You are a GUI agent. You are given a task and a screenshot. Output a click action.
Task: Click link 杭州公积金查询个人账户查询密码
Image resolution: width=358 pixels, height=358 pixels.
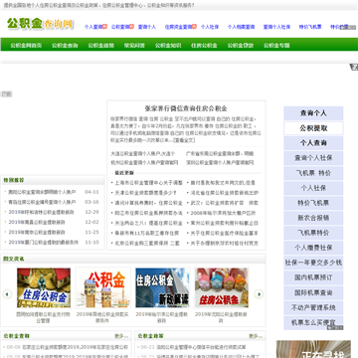click(x=144, y=163)
